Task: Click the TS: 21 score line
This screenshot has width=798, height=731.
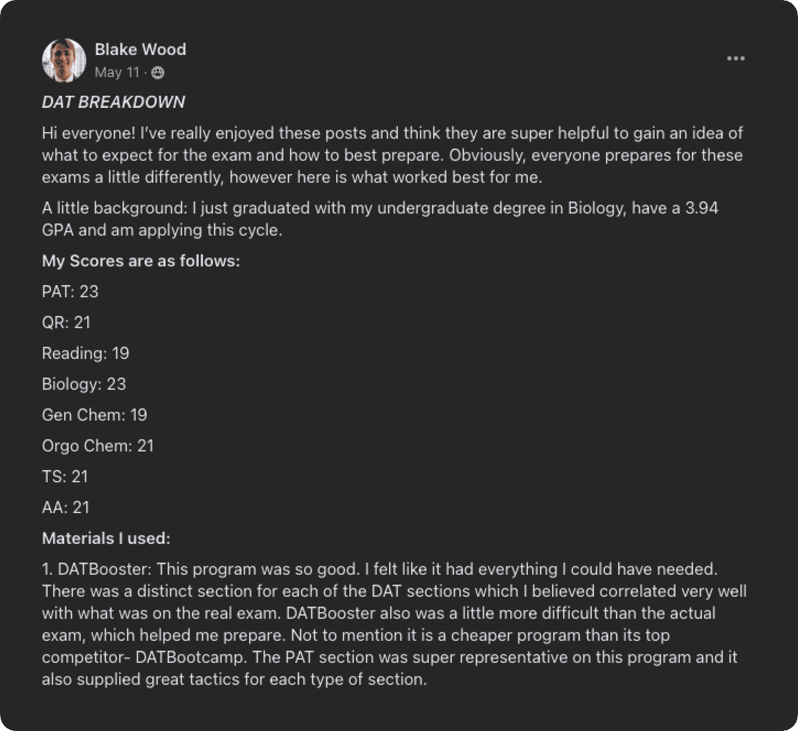Action: point(65,476)
